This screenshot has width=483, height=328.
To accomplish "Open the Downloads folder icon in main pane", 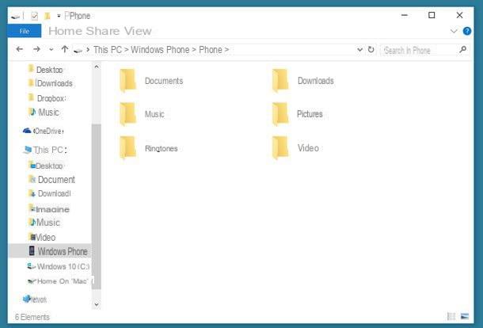I will tap(280, 81).
